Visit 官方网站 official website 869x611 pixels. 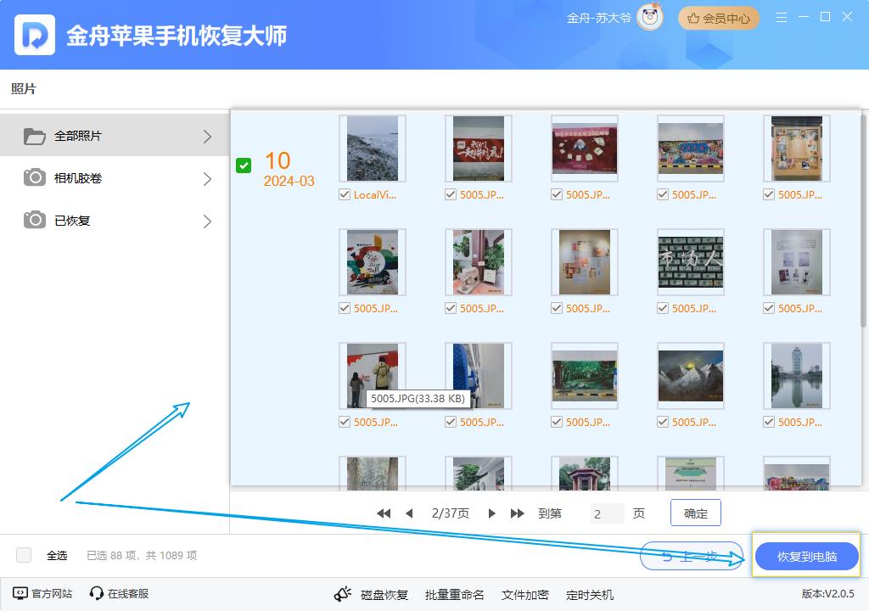(x=42, y=594)
